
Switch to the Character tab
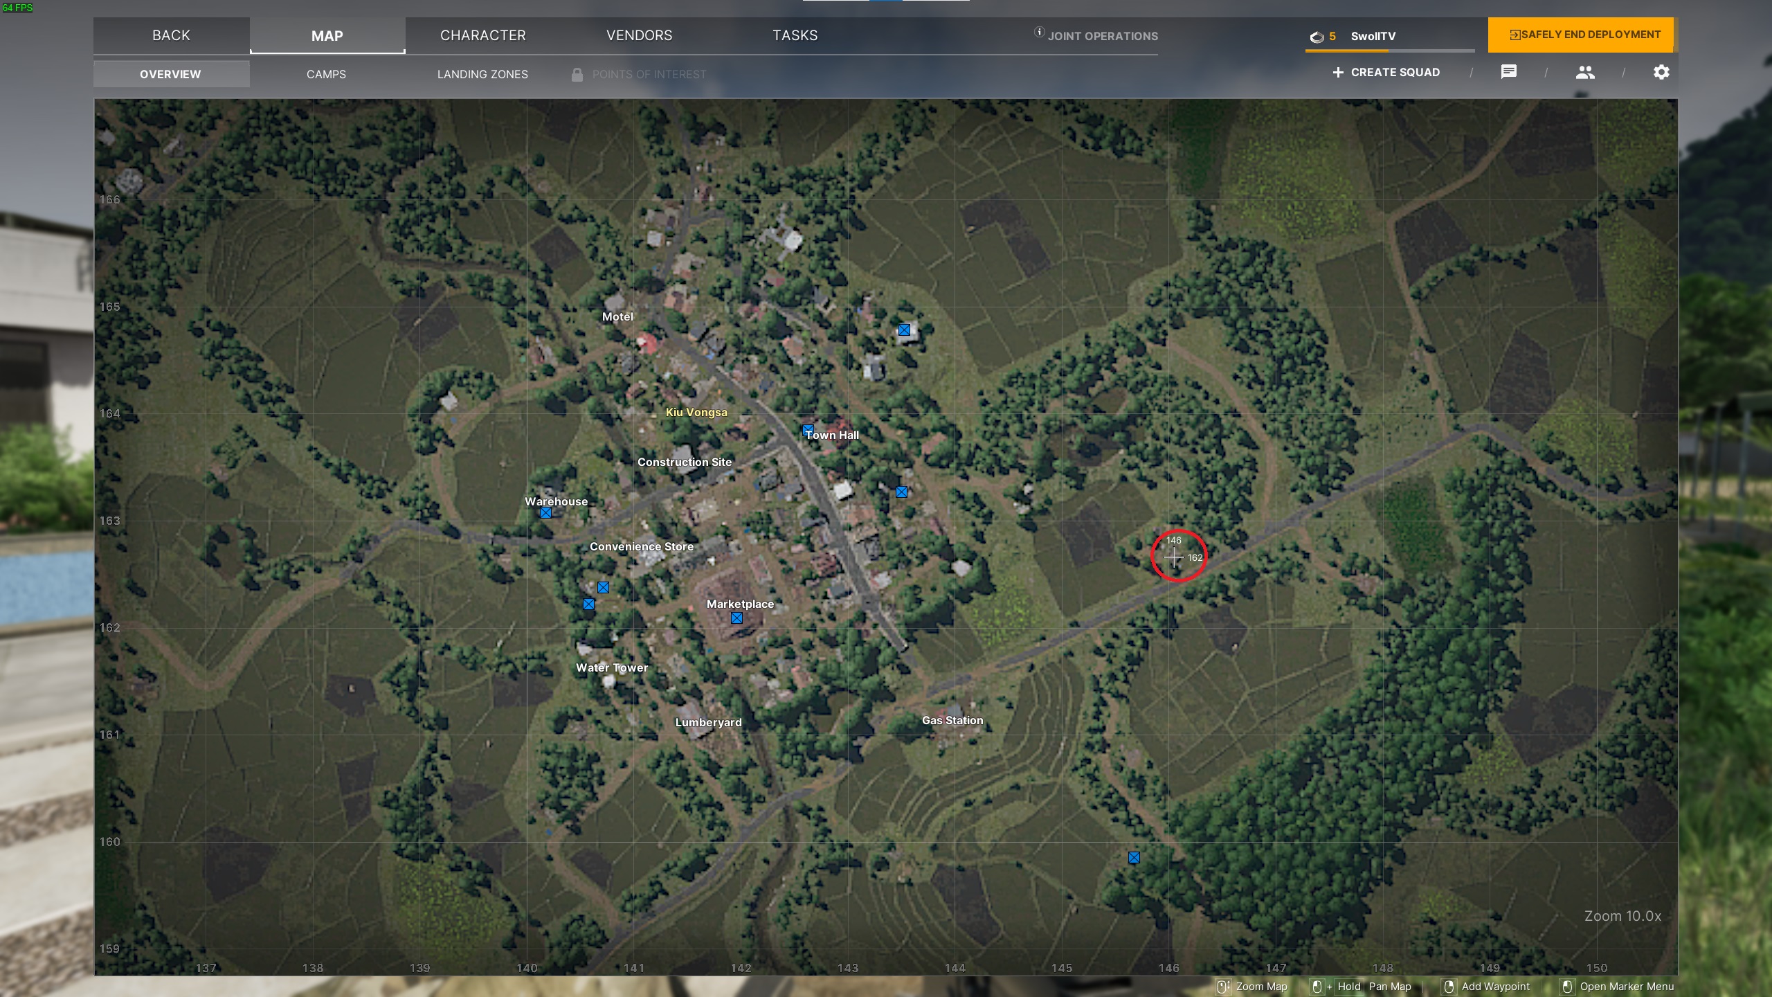click(x=483, y=35)
